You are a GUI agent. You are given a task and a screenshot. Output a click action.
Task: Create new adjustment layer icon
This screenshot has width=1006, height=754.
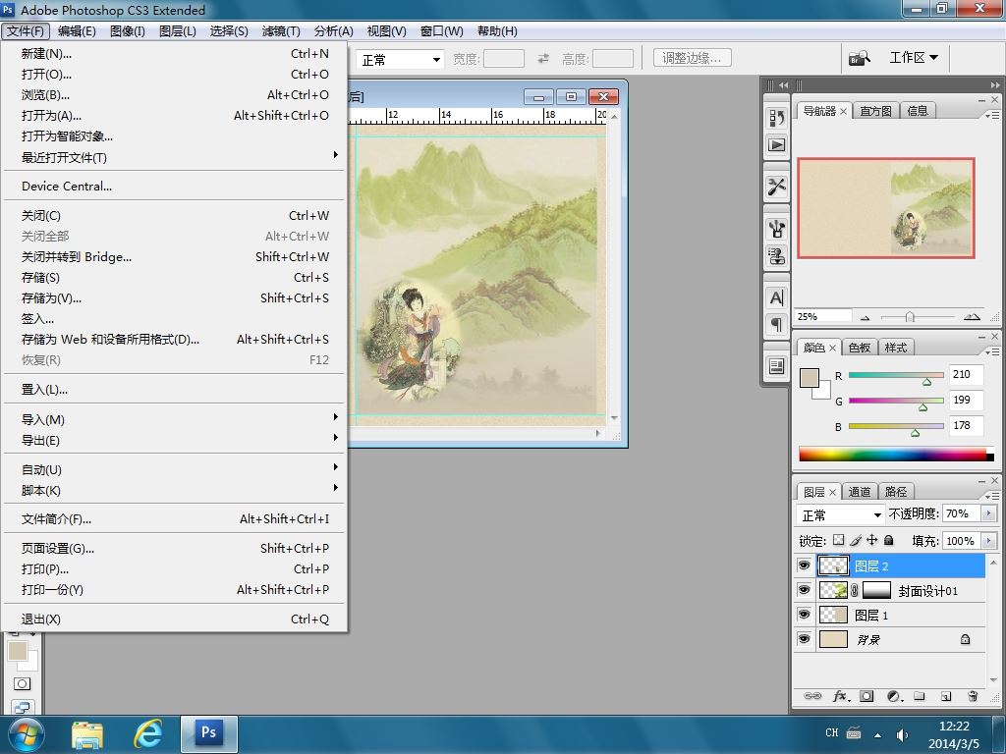click(x=894, y=696)
